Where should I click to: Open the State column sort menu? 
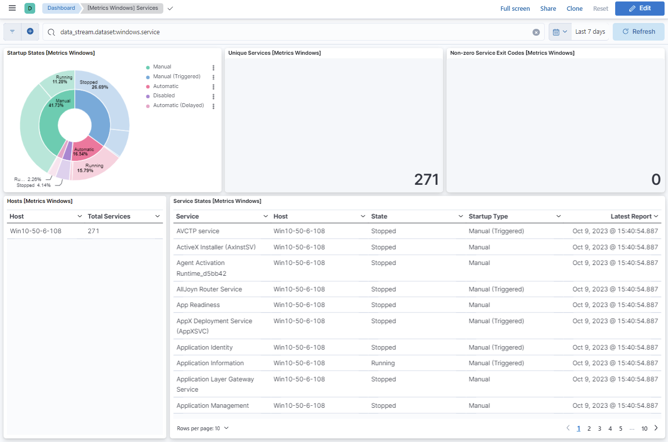[460, 217]
